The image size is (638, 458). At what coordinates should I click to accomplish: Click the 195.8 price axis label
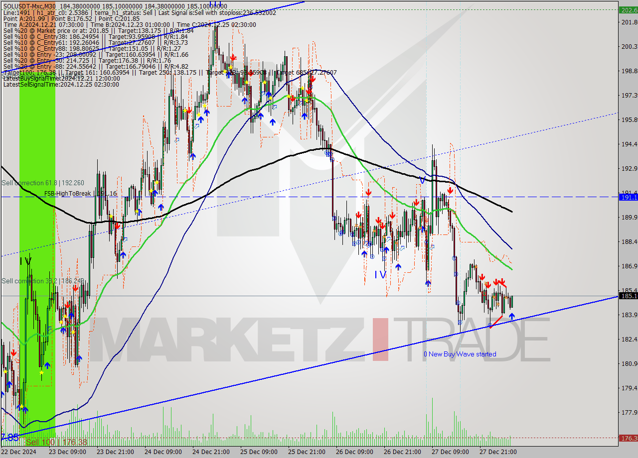click(629, 119)
